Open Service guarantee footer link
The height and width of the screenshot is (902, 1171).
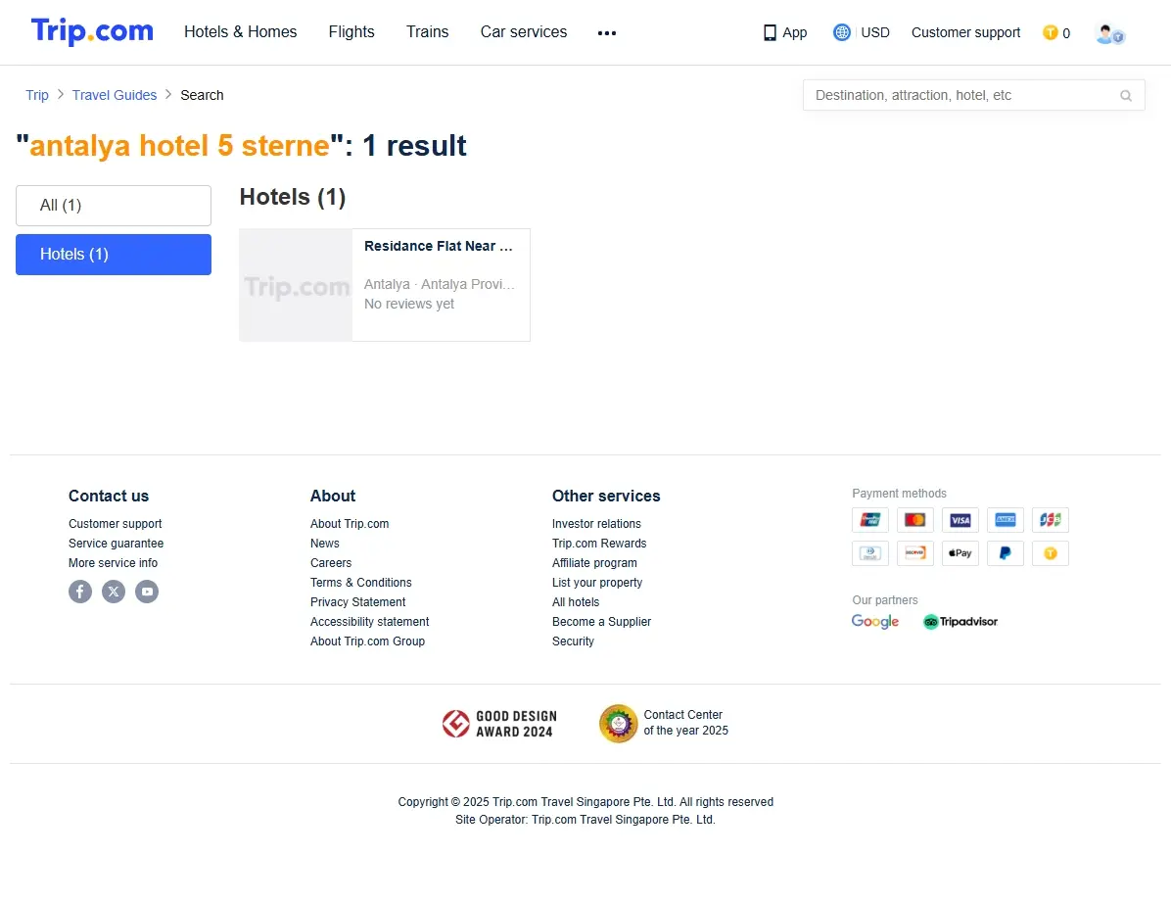point(116,544)
